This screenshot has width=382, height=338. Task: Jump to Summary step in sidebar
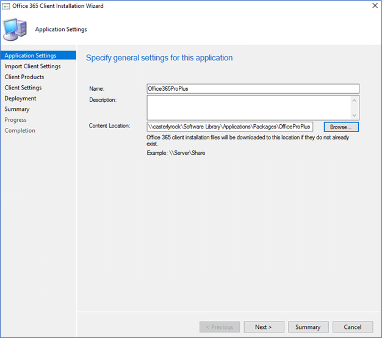(17, 109)
